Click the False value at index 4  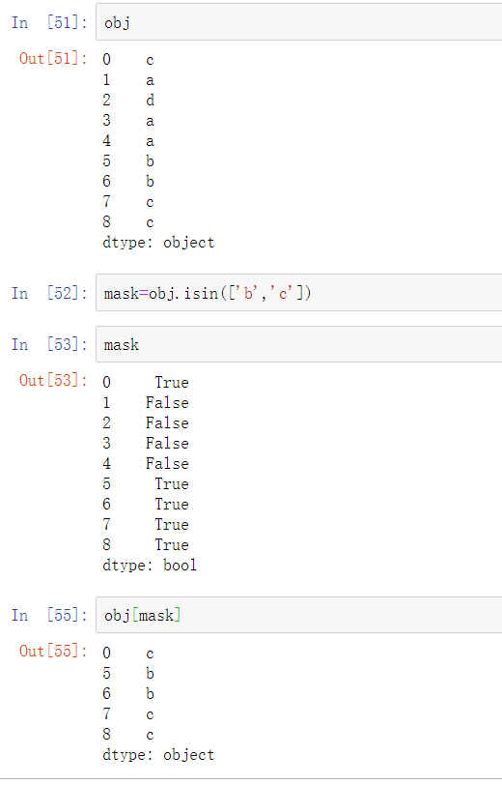click(x=167, y=464)
